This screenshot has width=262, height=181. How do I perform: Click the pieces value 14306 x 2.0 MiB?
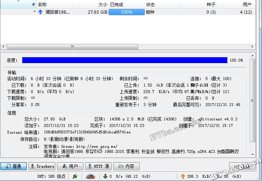click(x=127, y=119)
